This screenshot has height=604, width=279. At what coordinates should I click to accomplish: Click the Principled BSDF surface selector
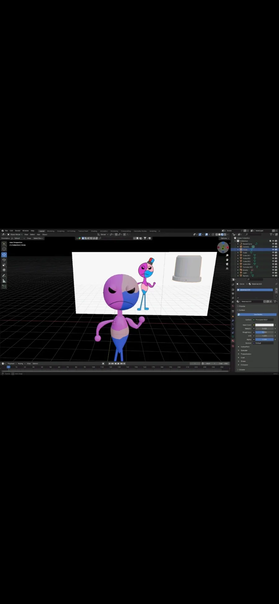(263, 320)
